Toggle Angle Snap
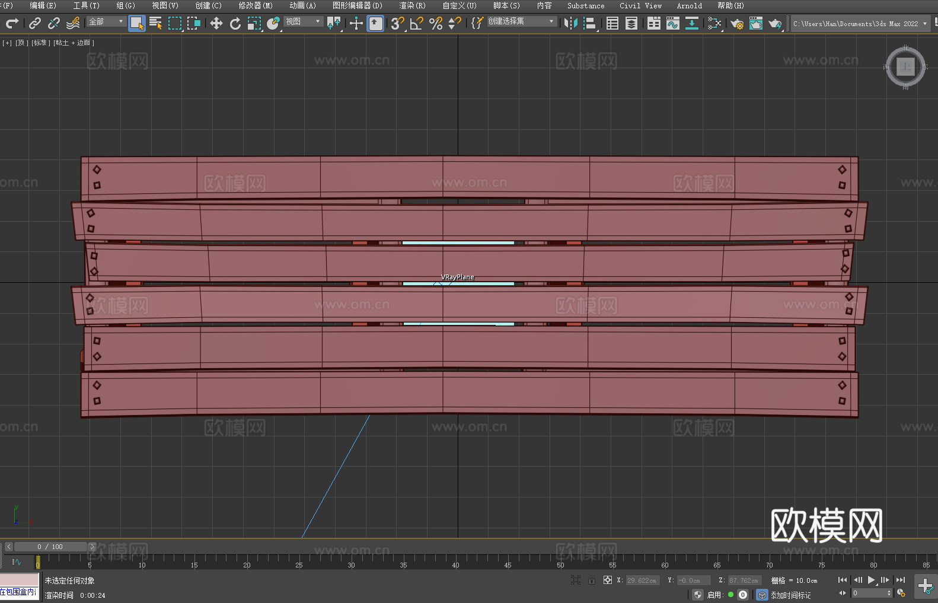Viewport: 938px width, 603px height. pyautogui.click(x=417, y=23)
